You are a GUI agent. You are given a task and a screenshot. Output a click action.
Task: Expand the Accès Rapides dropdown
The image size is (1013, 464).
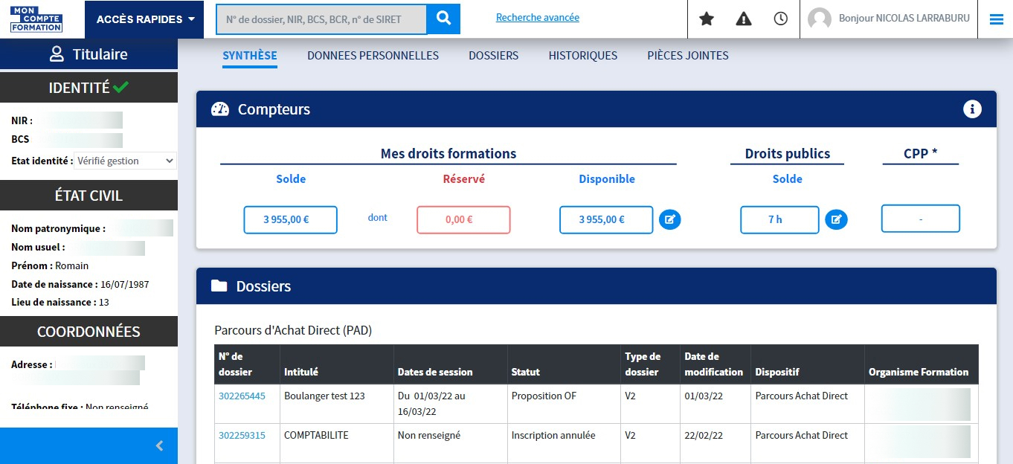[x=144, y=19]
